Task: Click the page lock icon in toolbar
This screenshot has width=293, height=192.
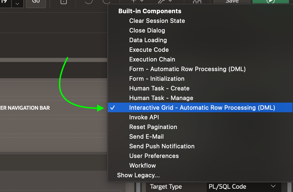Action: (63, 2)
